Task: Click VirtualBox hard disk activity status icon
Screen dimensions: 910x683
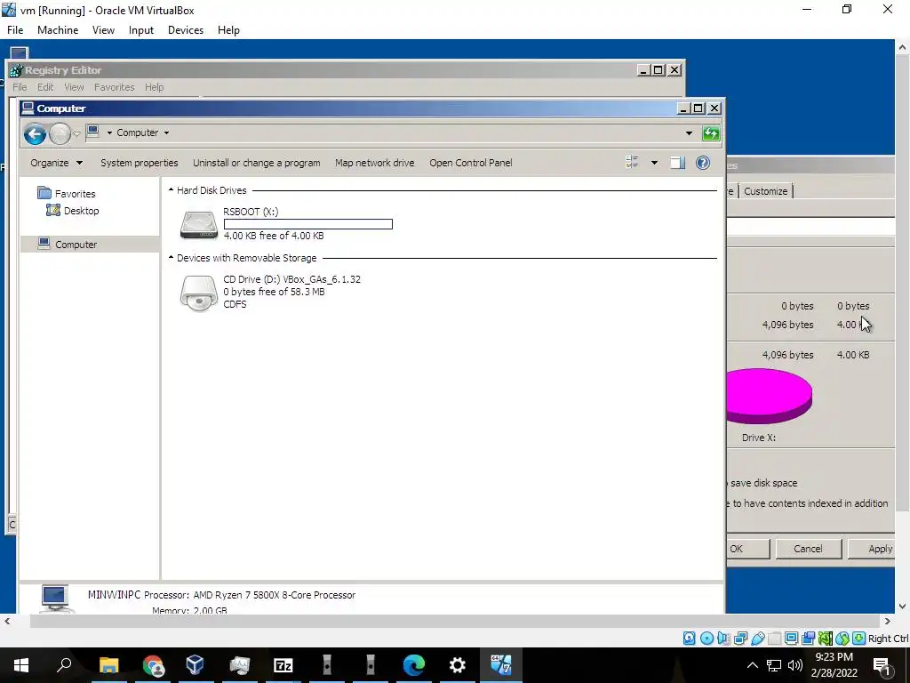Action: (x=689, y=639)
